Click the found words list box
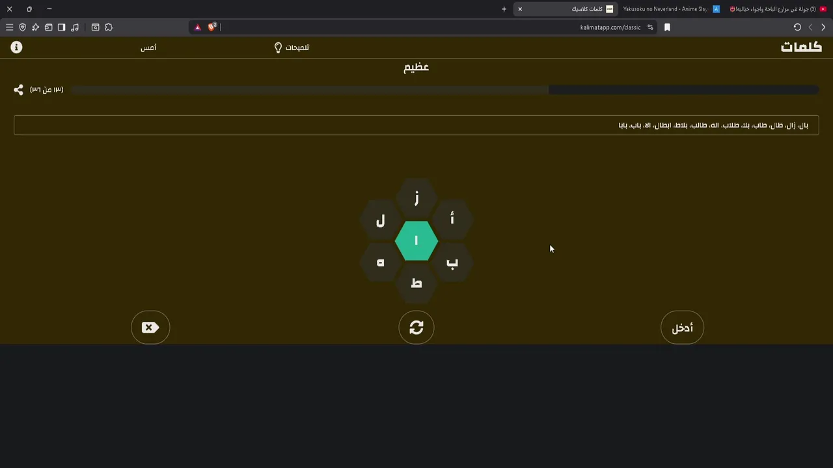The height and width of the screenshot is (468, 833). click(x=416, y=125)
